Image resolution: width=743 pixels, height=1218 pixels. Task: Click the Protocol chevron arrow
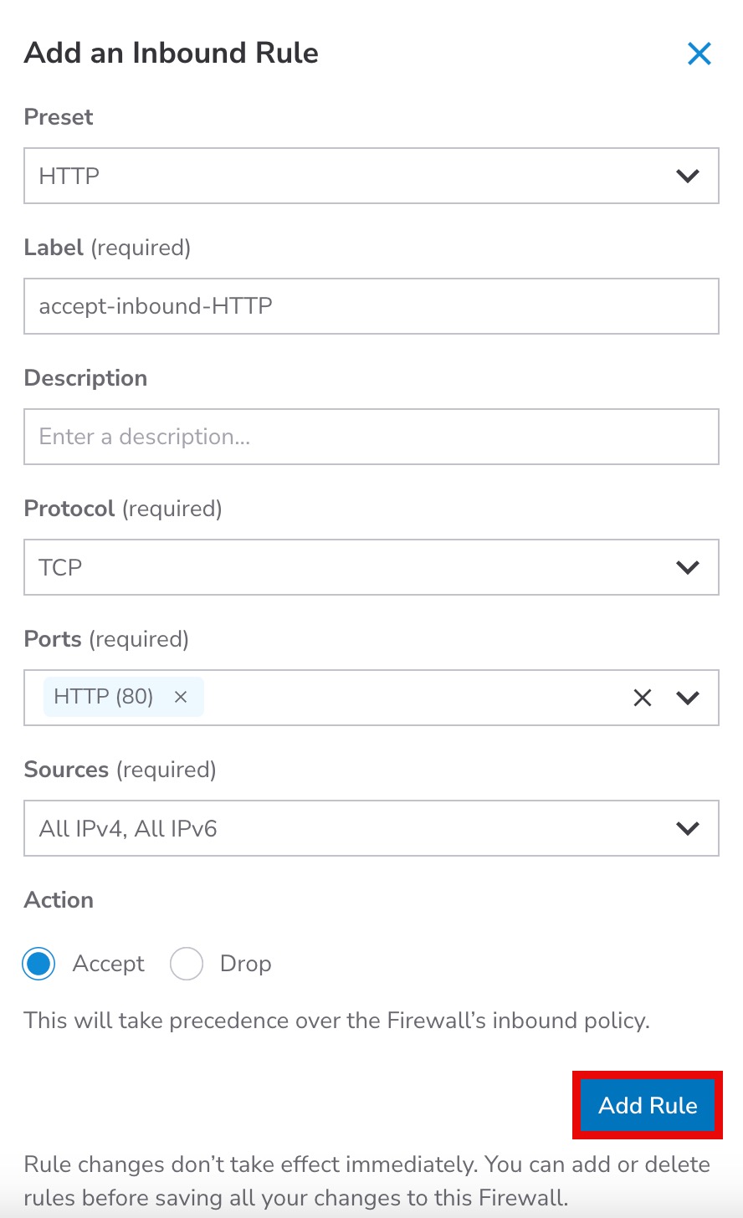(688, 567)
